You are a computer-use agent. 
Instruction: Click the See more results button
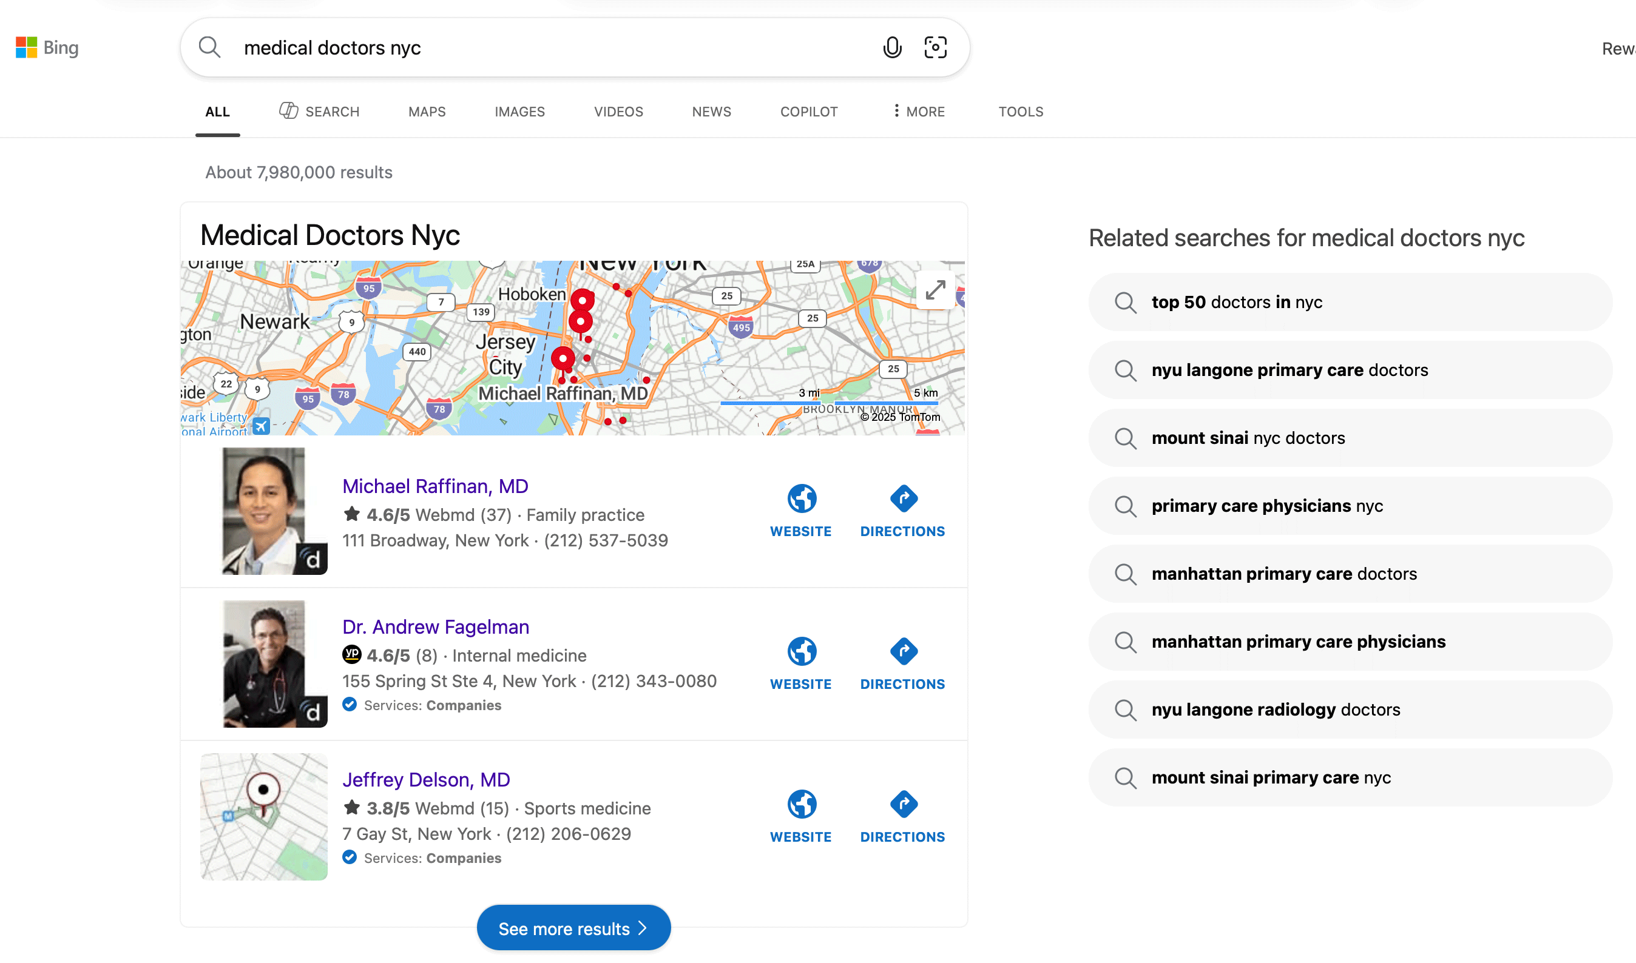click(573, 927)
